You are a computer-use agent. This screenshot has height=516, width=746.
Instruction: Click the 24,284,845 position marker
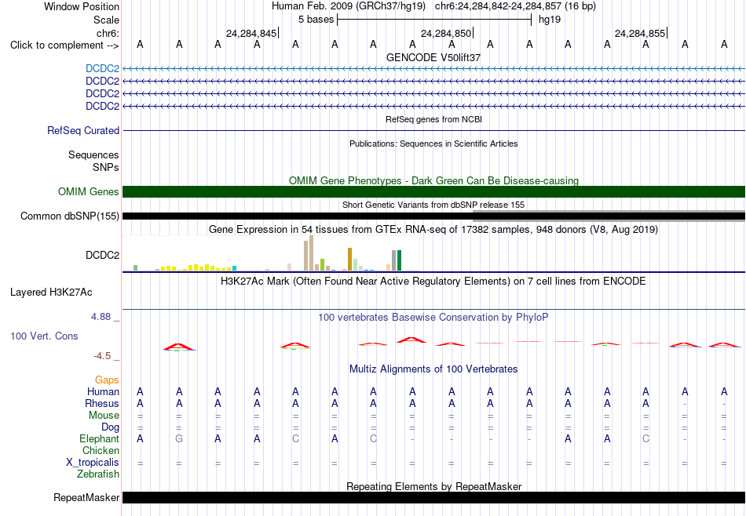251,33
